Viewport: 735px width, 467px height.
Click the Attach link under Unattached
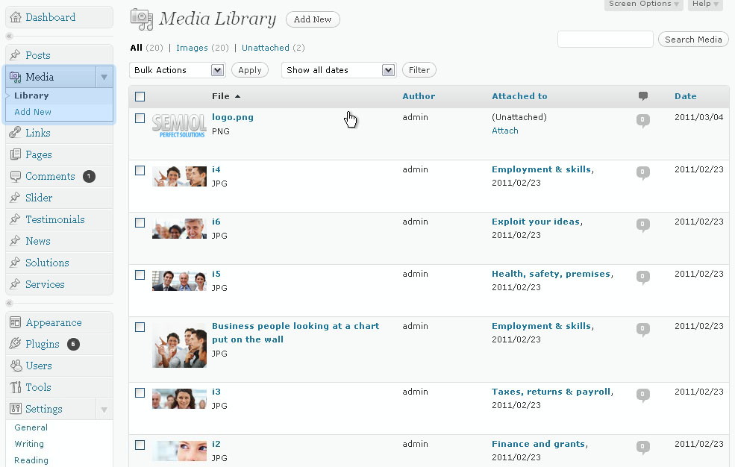pos(504,131)
